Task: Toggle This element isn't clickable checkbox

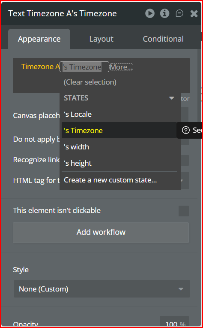Action: (184, 211)
